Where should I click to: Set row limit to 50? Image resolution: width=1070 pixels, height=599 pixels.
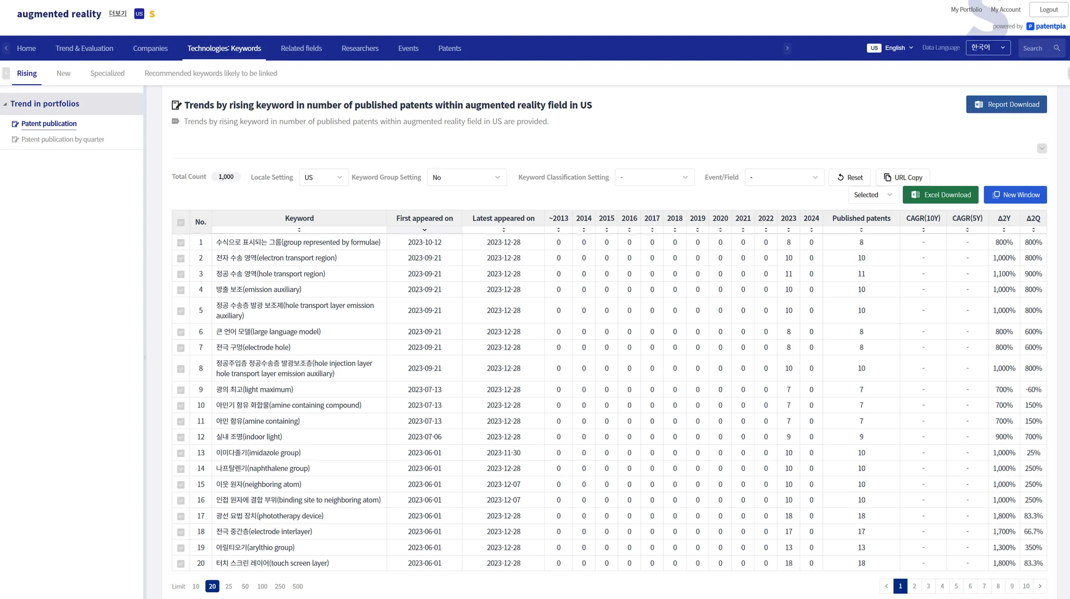click(245, 586)
